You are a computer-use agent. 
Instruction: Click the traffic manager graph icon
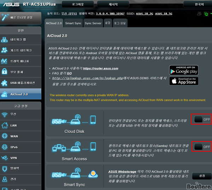tap(4, 61)
